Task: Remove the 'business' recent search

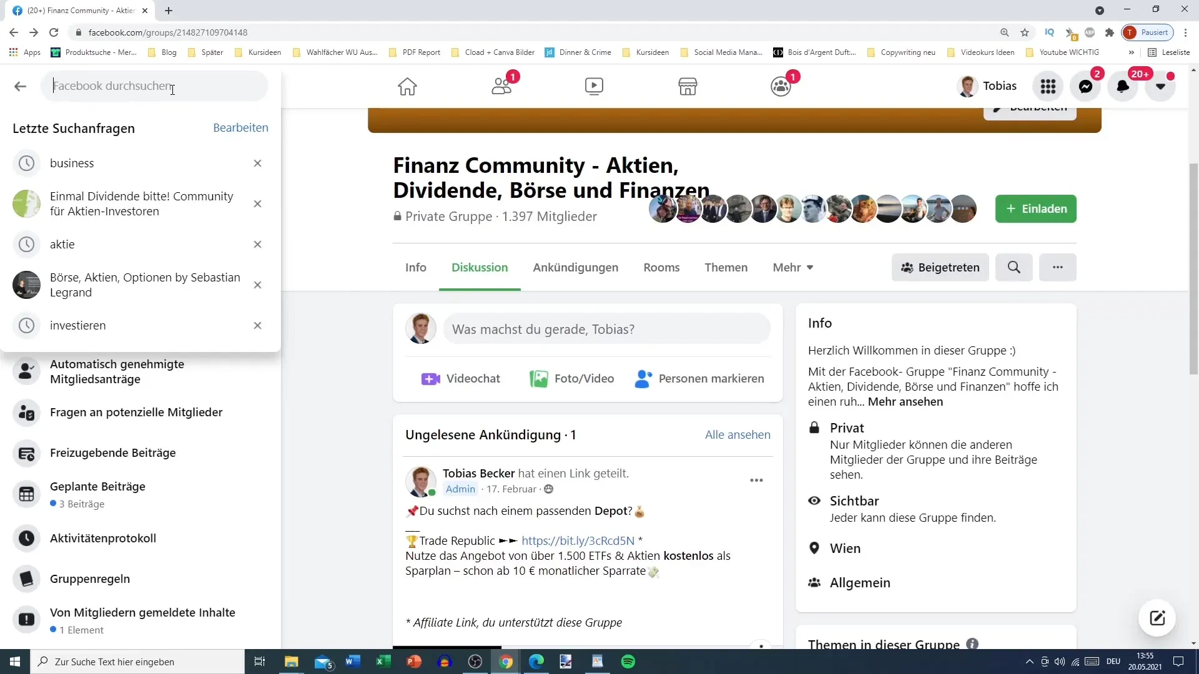Action: tap(257, 163)
